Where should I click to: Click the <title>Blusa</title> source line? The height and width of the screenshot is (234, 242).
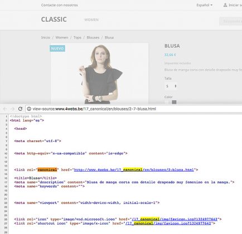coord(35,178)
